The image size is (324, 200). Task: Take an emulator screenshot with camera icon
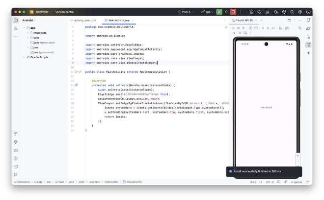(287, 28)
